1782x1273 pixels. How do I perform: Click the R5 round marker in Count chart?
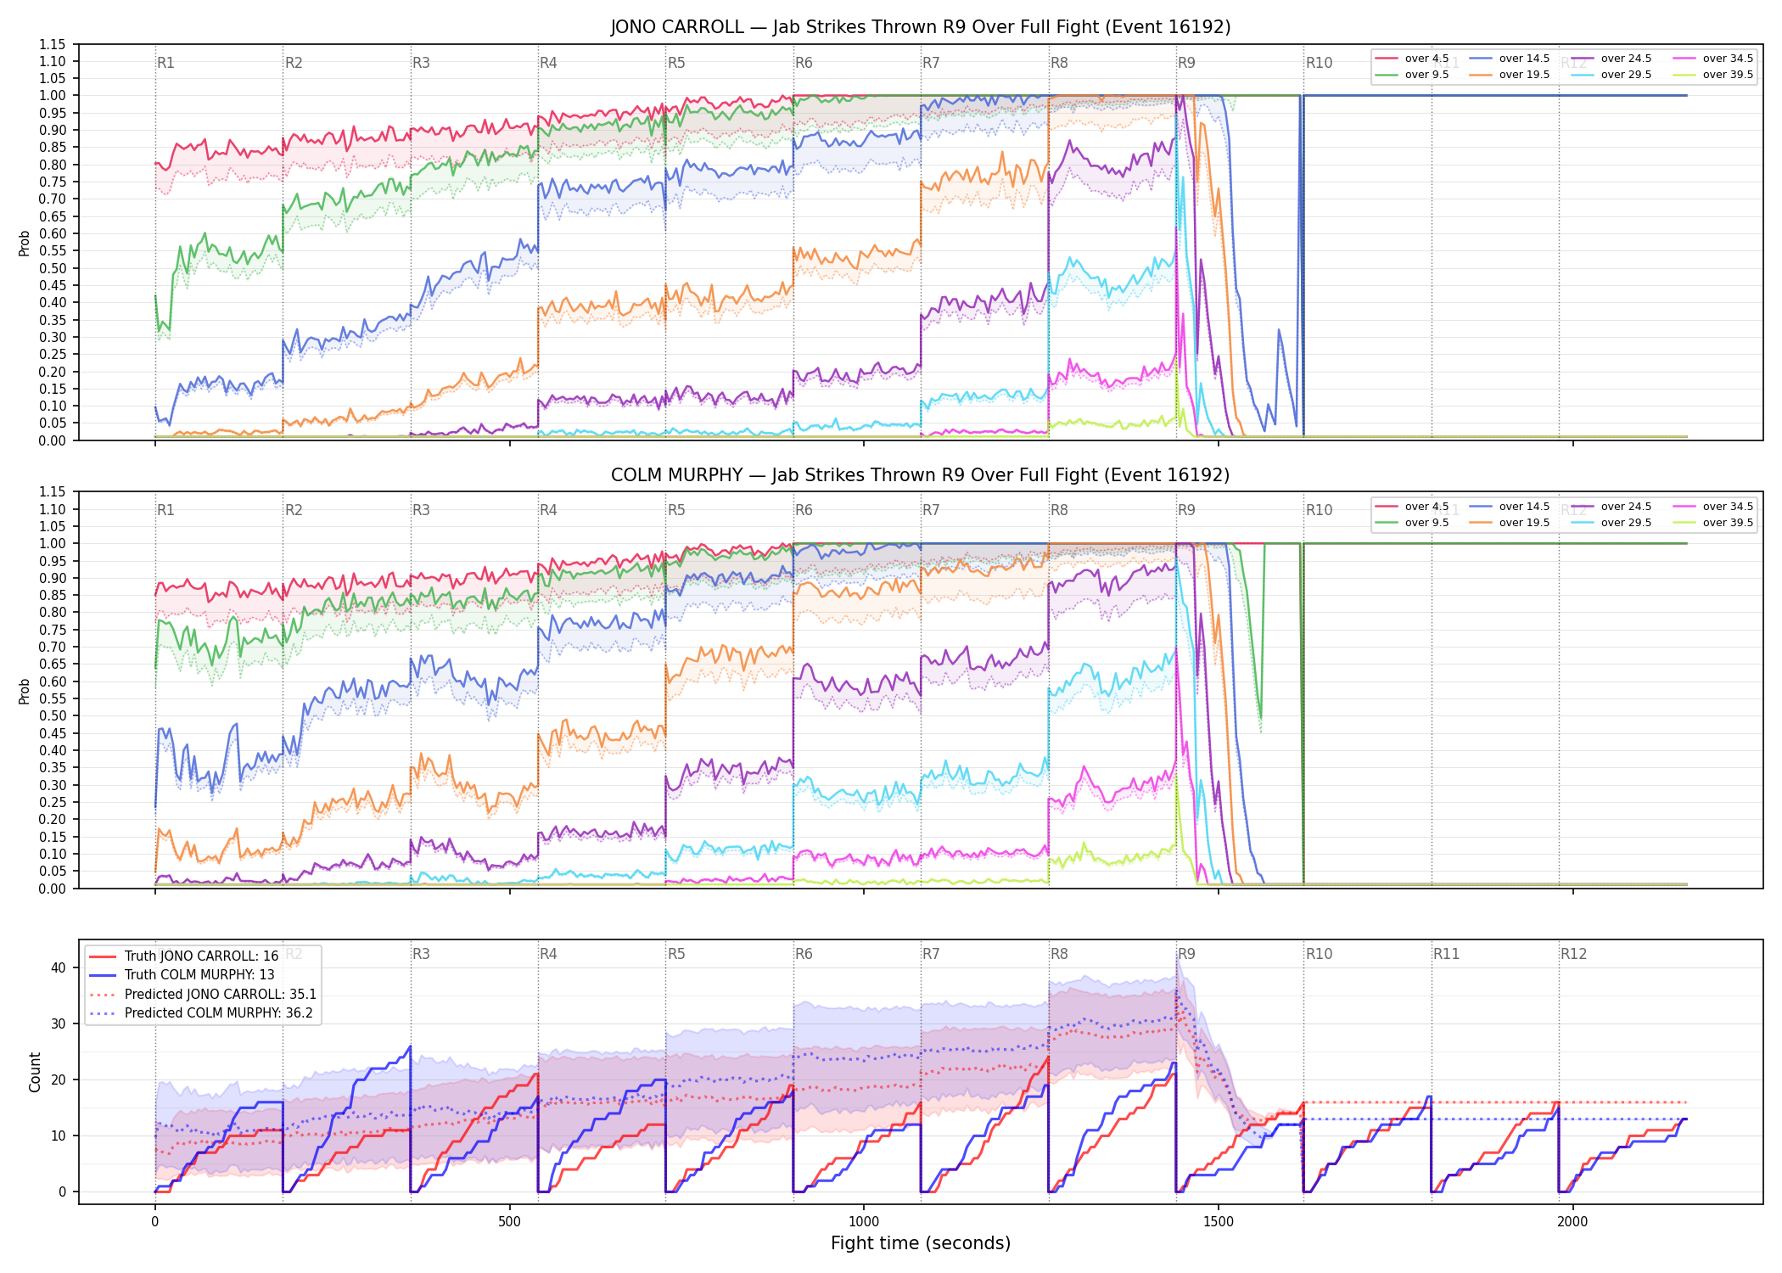coord(676,954)
